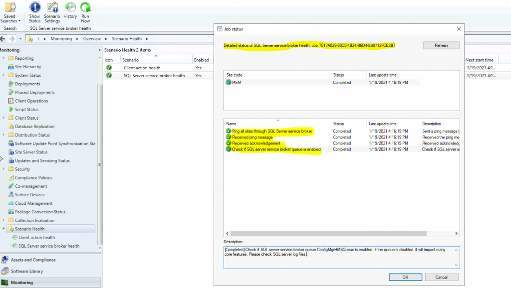Select the Software Update Point Synchronization icon

coord(11,144)
